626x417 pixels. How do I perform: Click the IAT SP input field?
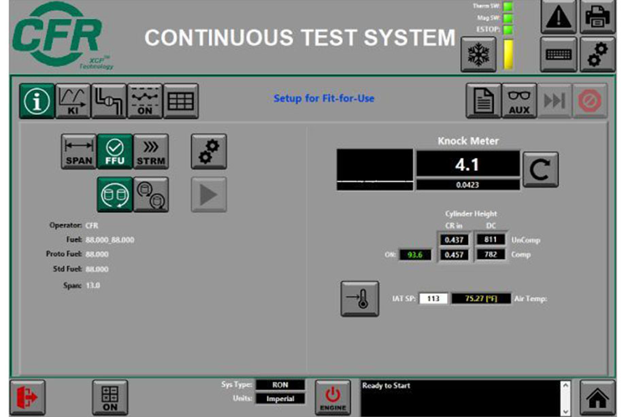433,299
